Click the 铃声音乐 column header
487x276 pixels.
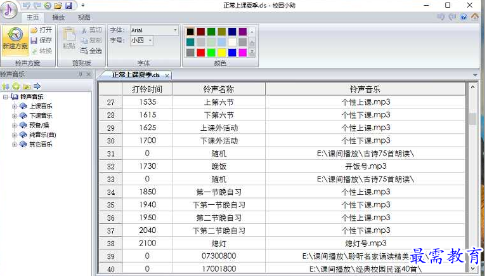click(365, 89)
